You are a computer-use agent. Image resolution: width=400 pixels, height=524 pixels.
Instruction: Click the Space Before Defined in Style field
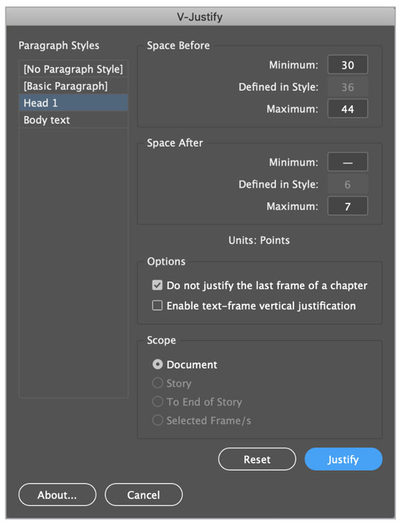coord(347,87)
